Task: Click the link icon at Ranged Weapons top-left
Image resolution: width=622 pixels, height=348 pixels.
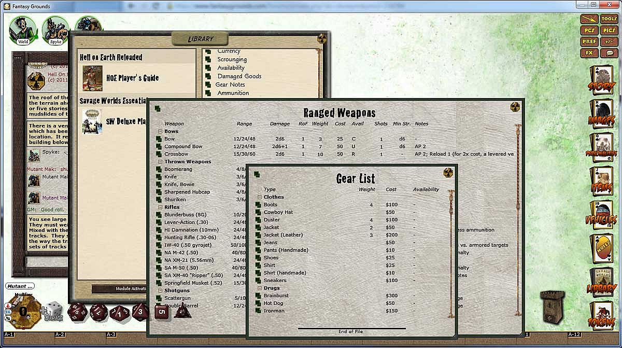Action: (x=157, y=108)
